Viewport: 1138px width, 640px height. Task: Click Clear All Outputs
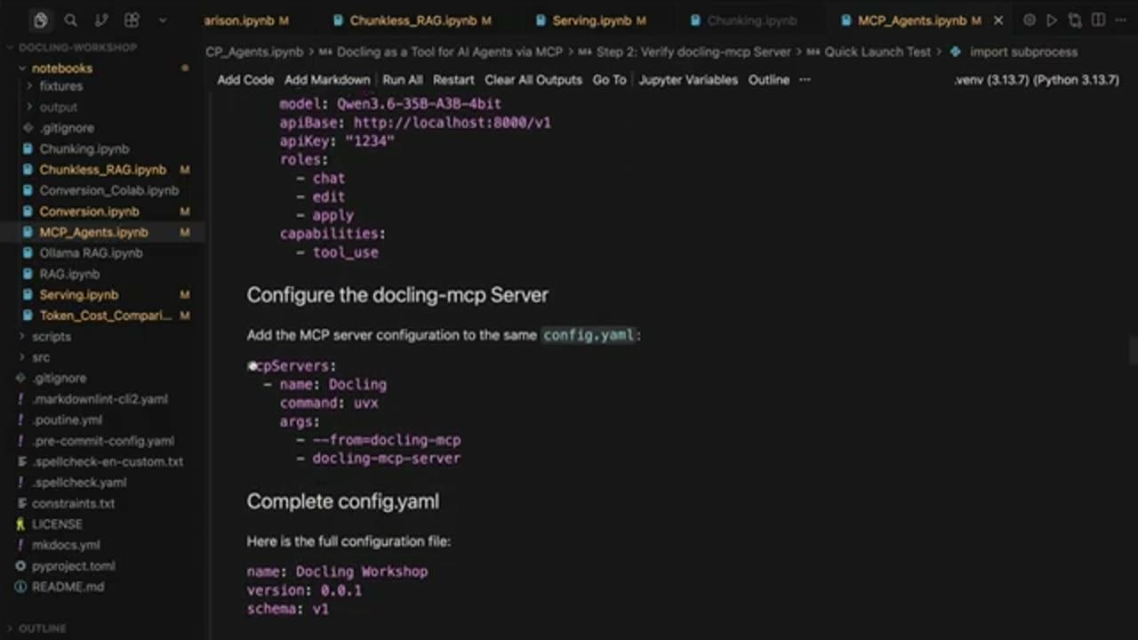tap(533, 79)
